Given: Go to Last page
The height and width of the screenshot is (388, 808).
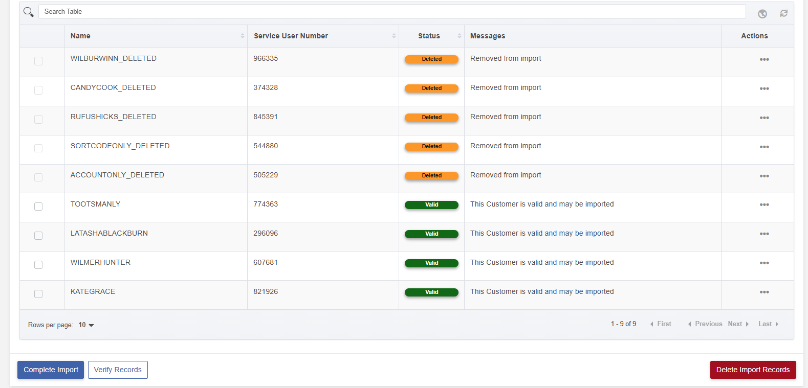Looking at the screenshot, I should click(769, 324).
